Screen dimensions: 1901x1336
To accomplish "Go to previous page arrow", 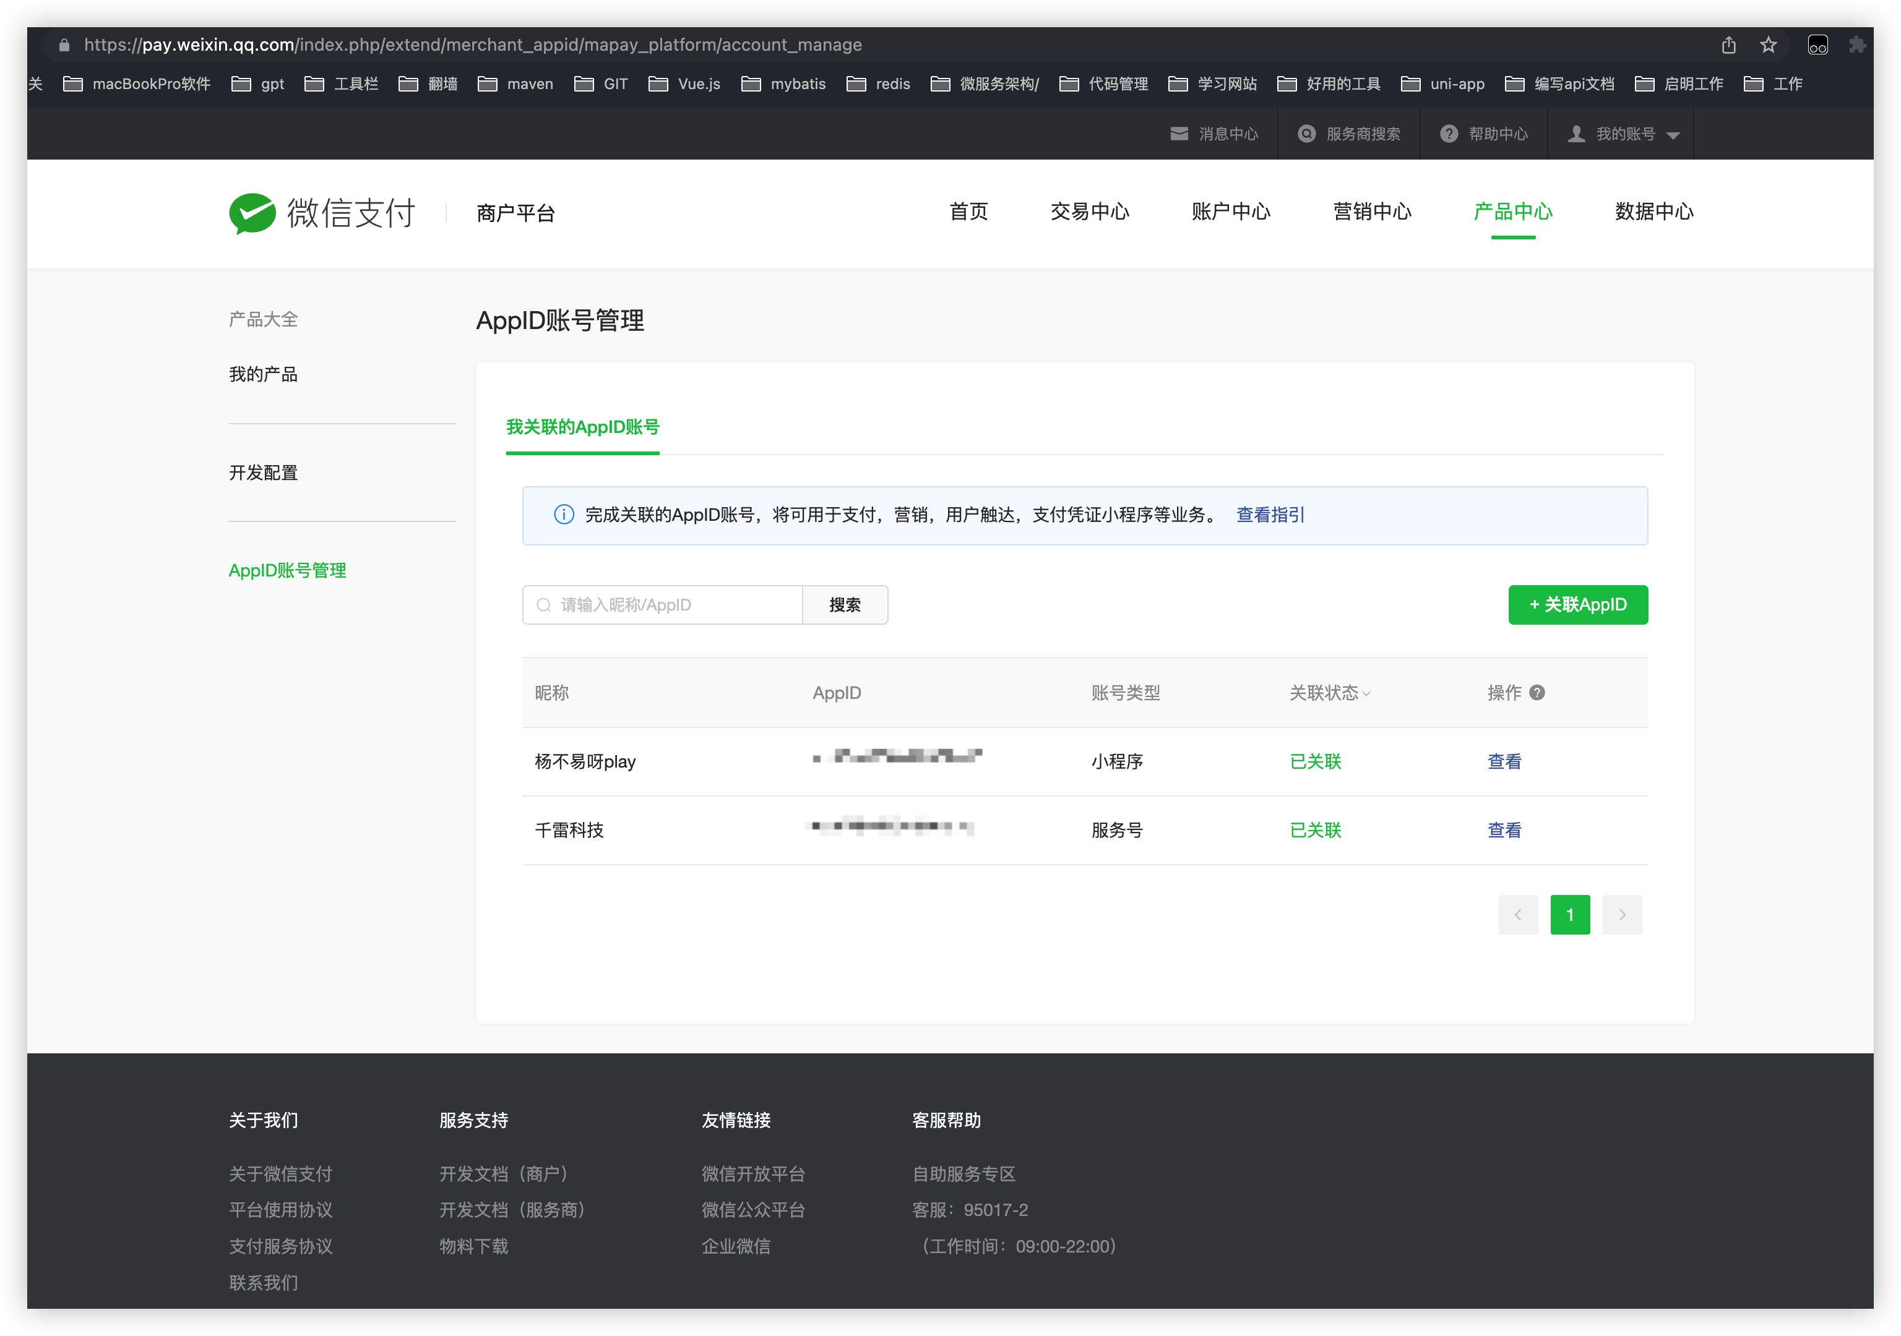I will (x=1518, y=915).
